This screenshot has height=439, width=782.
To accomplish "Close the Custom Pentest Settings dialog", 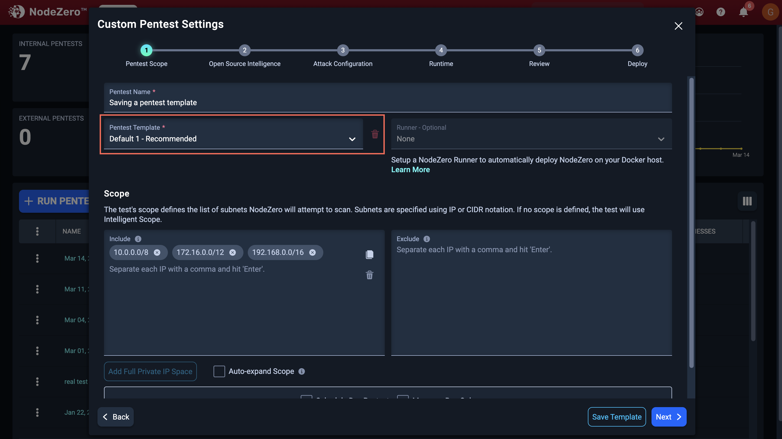I will [x=678, y=26].
